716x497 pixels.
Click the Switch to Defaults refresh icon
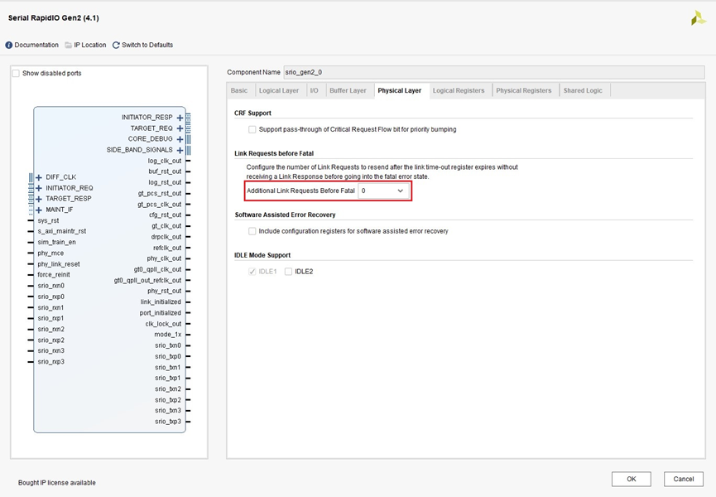coord(116,46)
